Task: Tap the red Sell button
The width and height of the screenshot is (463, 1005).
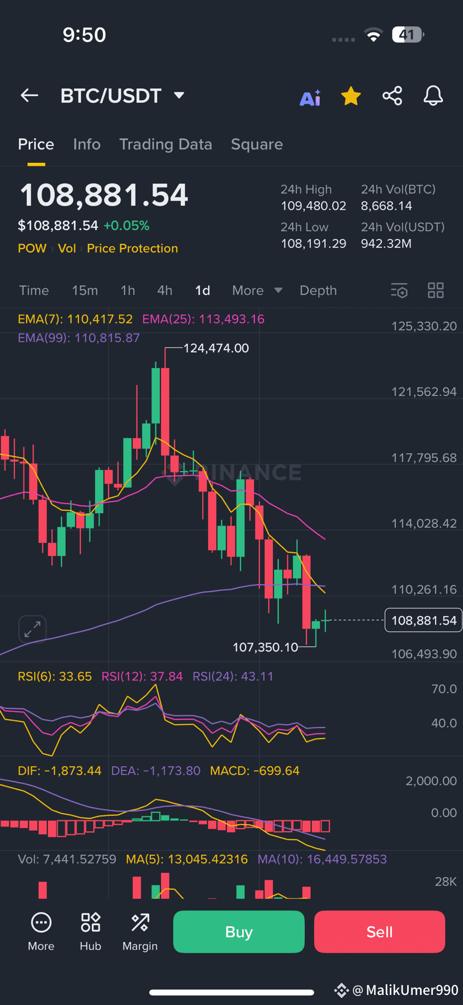Action: pos(380,932)
